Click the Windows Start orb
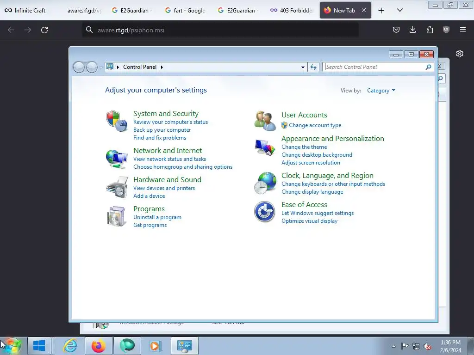Image resolution: width=474 pixels, height=355 pixels. click(x=12, y=346)
